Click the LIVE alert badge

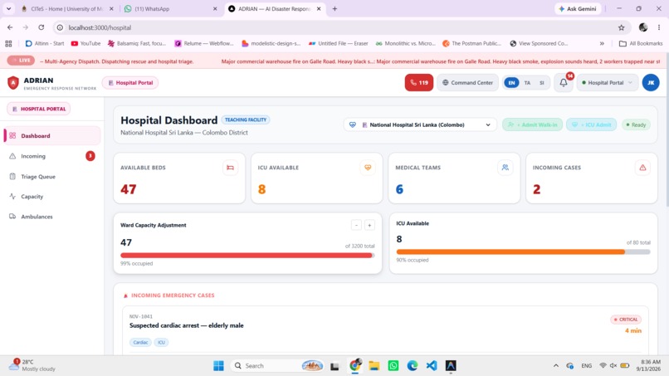tap(21, 61)
